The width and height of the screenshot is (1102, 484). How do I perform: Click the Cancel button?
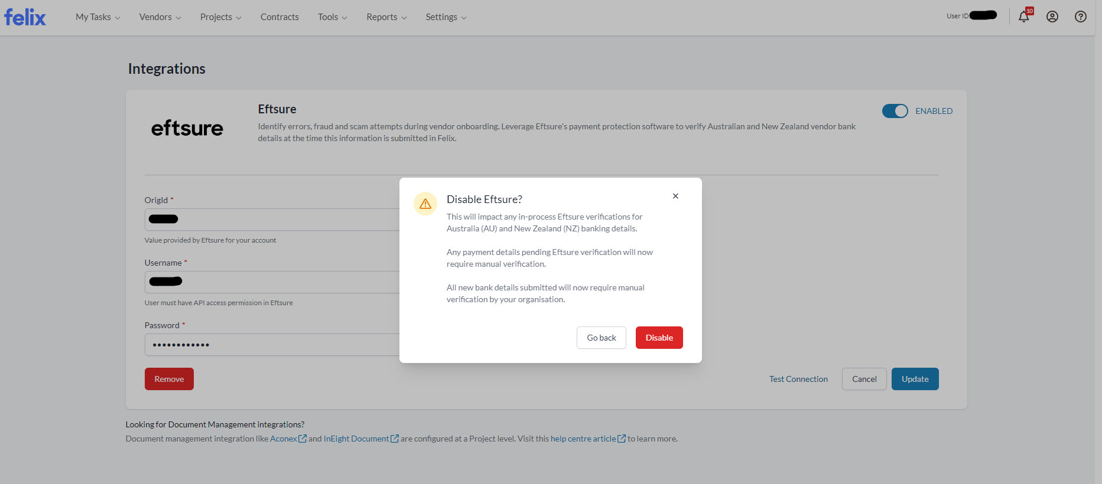pyautogui.click(x=864, y=379)
